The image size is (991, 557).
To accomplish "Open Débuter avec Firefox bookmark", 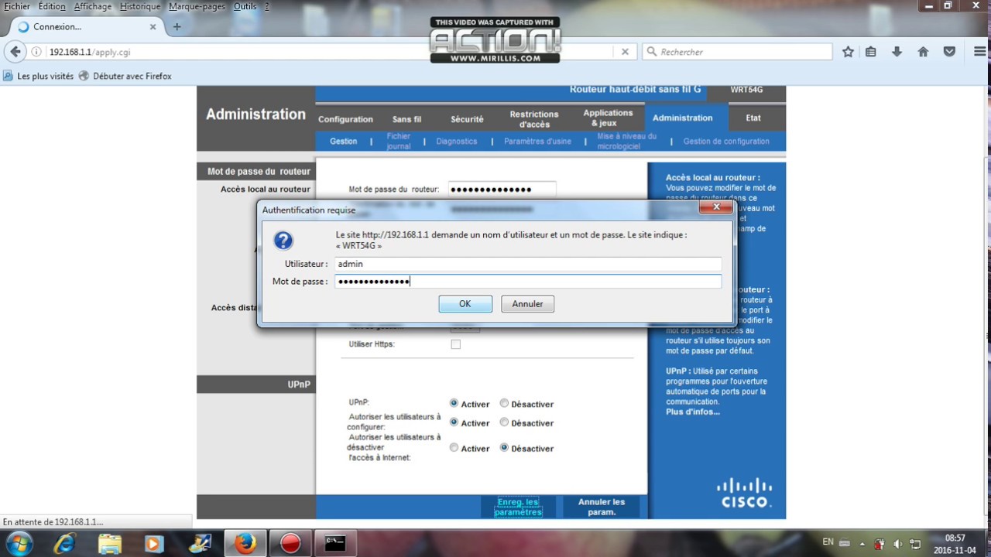I will point(125,76).
